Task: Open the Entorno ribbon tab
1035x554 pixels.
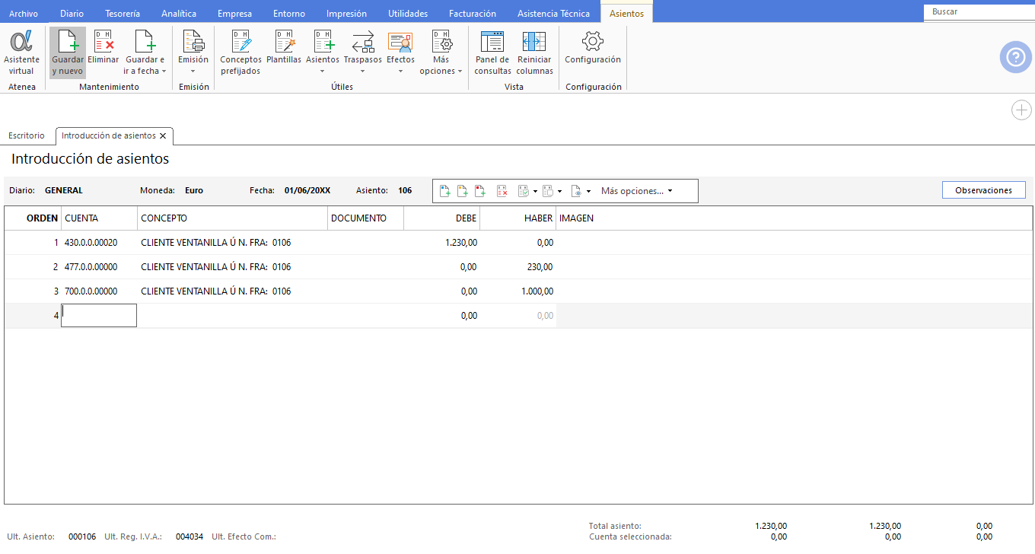Action: click(x=289, y=14)
